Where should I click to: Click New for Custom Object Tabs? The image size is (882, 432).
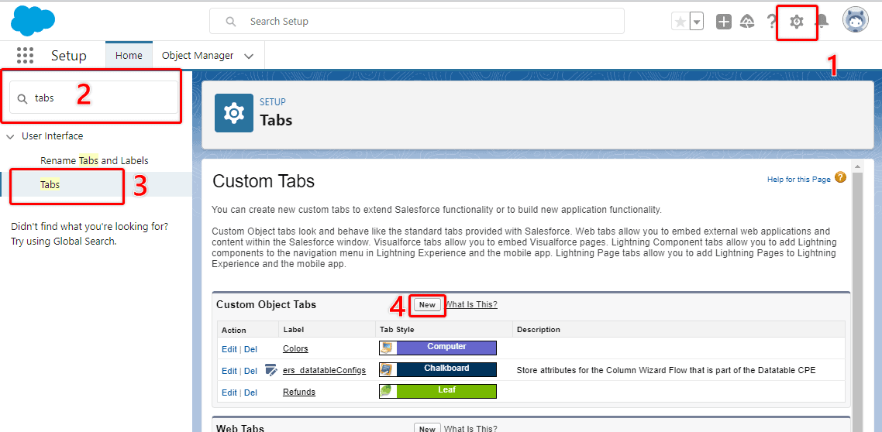[427, 305]
